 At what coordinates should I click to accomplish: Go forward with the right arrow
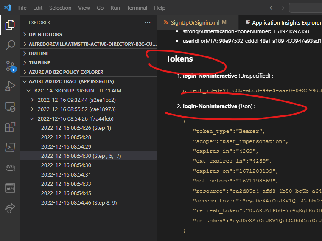click(x=282, y=8)
